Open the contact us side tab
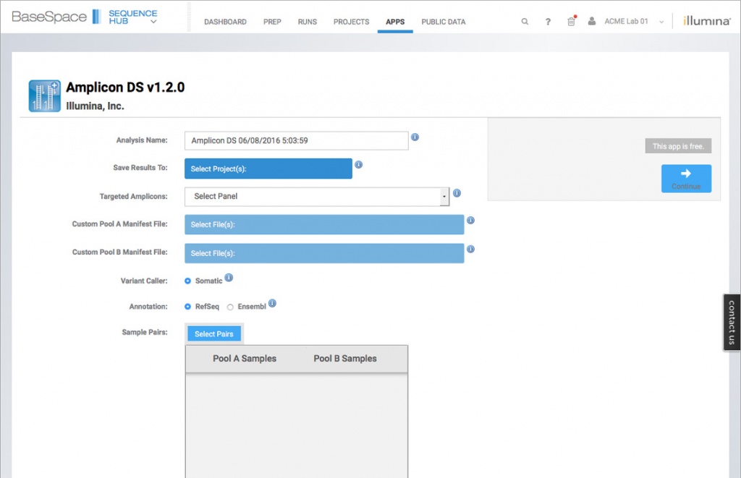Screen dimensions: 741x478 click(732, 323)
